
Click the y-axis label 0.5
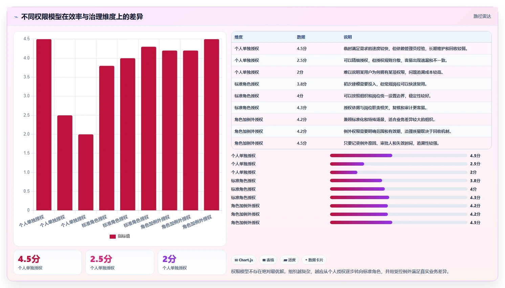(26, 191)
